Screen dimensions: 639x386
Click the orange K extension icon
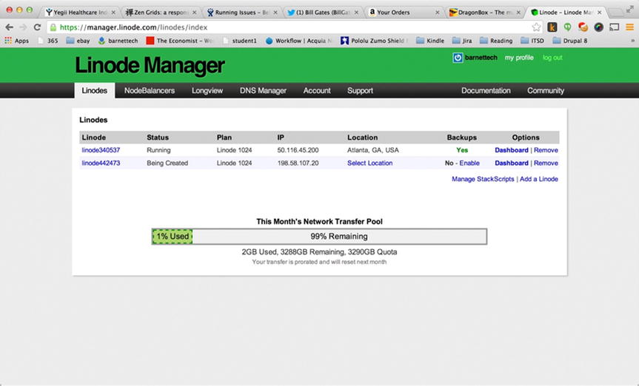(x=552, y=27)
